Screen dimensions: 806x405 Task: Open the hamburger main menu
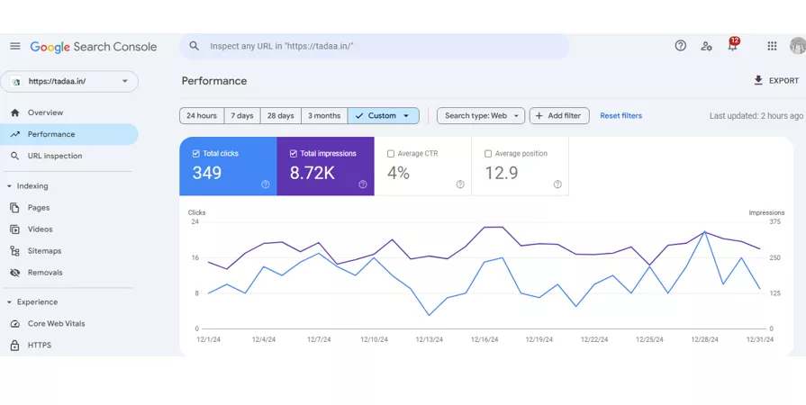[15, 47]
